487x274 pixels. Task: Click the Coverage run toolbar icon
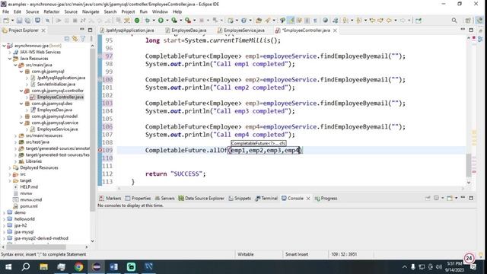(x=174, y=21)
